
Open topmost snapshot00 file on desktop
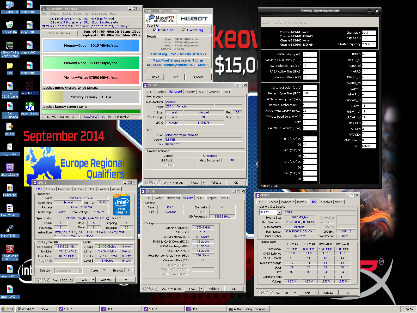pyautogui.click(x=29, y=7)
